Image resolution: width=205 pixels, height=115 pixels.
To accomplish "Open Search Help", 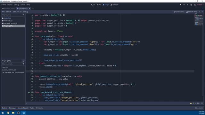I will tap(192, 12).
